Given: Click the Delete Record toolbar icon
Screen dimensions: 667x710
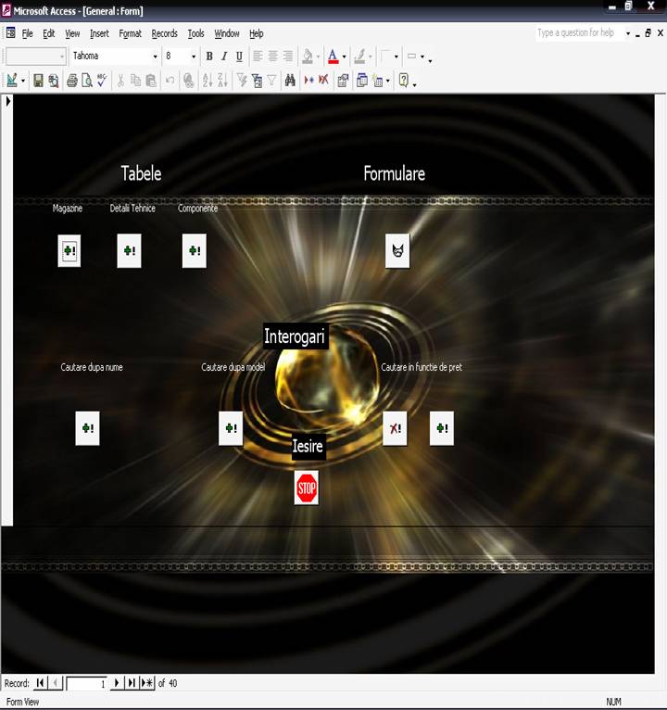Looking at the screenshot, I should coord(323,81).
